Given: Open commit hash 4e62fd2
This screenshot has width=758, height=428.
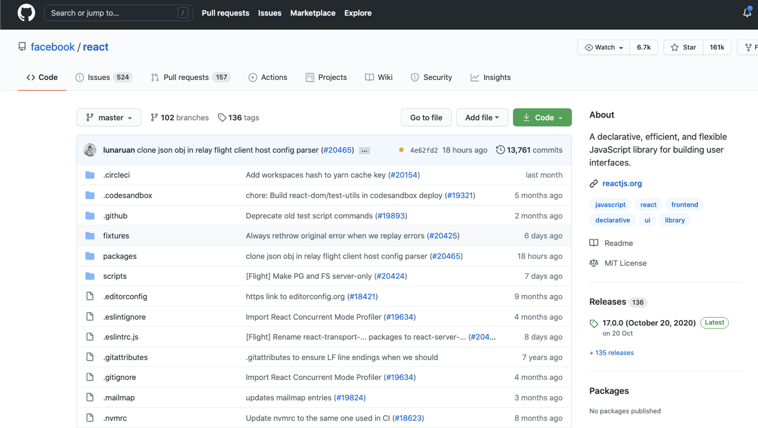Looking at the screenshot, I should pos(424,150).
